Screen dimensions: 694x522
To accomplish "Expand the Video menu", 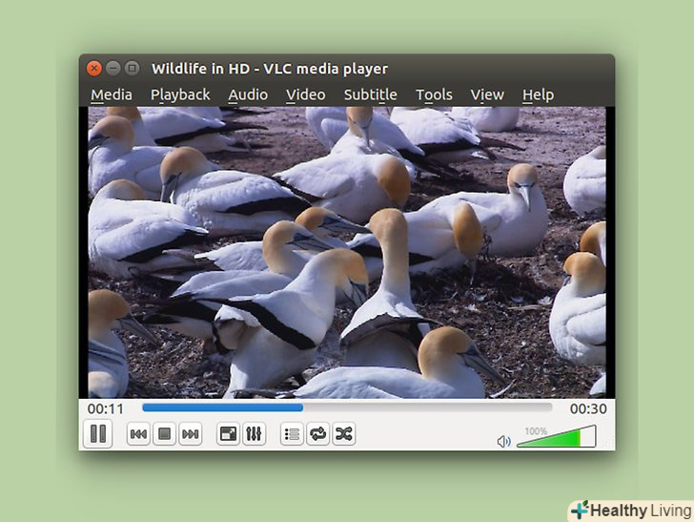I will tap(305, 94).
